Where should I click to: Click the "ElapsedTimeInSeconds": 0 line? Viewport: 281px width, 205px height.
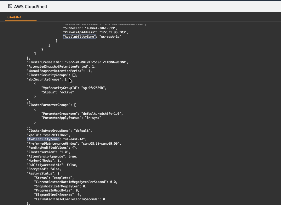click(58, 195)
